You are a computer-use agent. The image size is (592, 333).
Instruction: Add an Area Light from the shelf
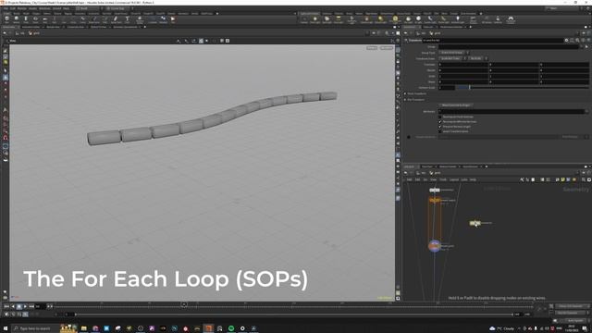(339, 19)
